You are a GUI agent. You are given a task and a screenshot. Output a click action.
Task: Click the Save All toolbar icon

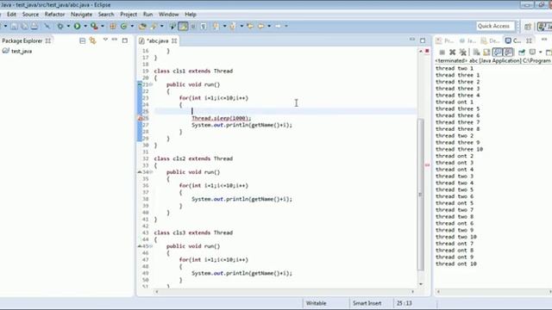pyautogui.click(x=24, y=27)
